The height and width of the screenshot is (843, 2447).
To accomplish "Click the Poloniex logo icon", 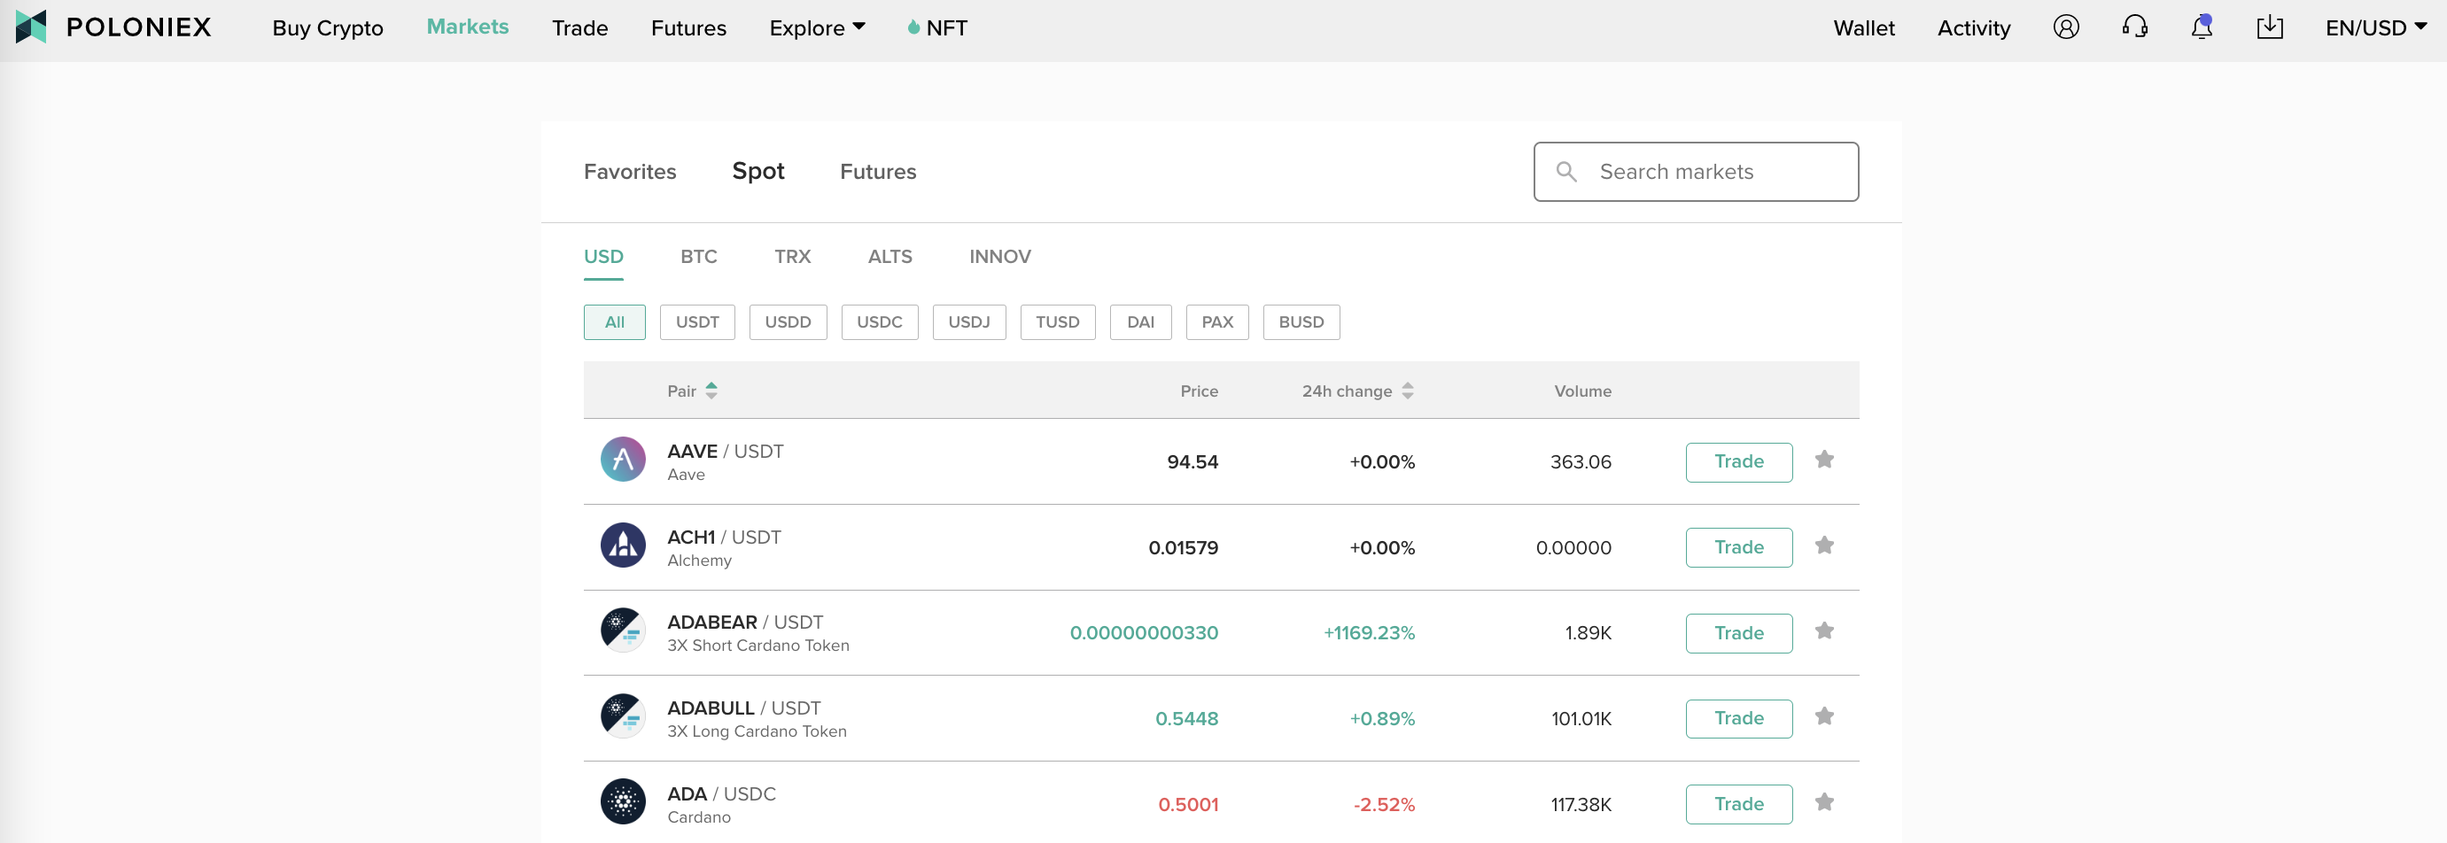I will (31, 27).
